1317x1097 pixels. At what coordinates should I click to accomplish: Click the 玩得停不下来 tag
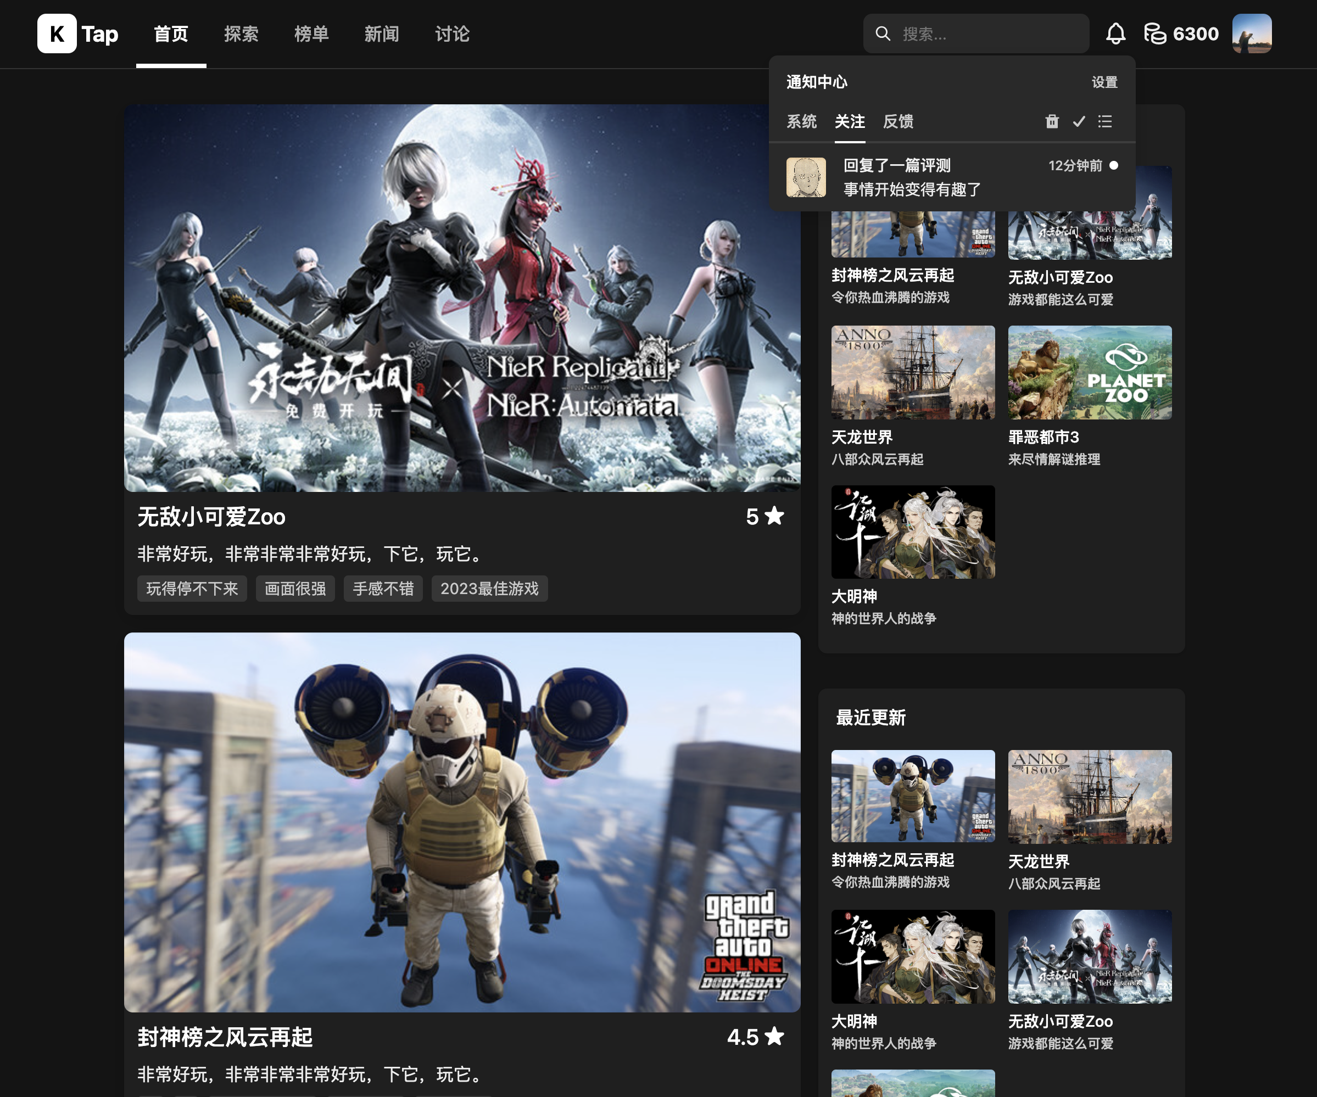pyautogui.click(x=192, y=589)
